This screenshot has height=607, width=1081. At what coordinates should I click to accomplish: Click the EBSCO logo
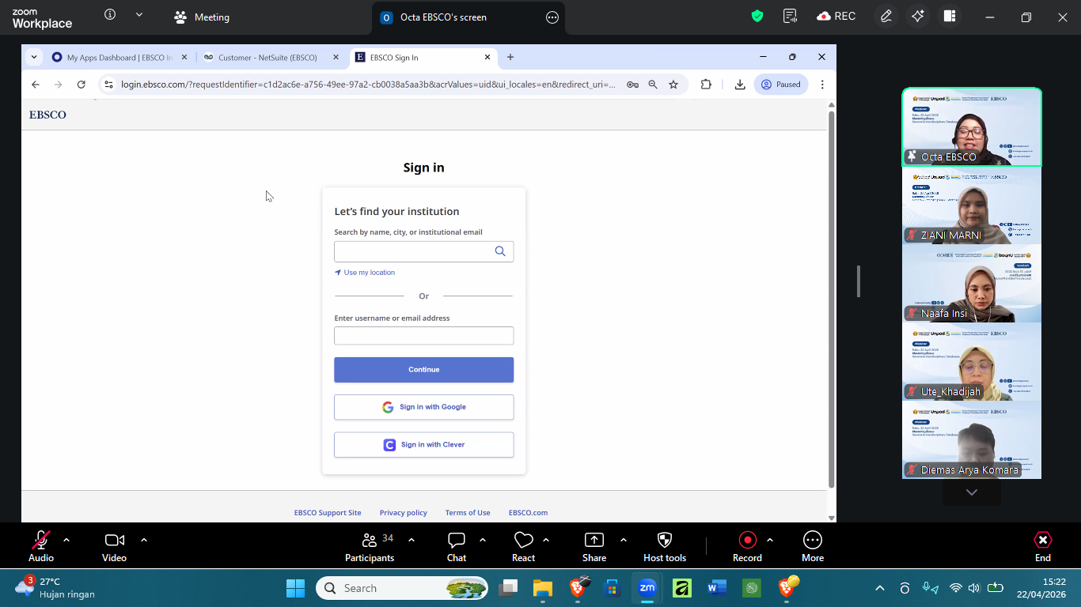[47, 115]
